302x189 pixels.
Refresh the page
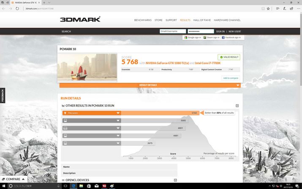17,9
